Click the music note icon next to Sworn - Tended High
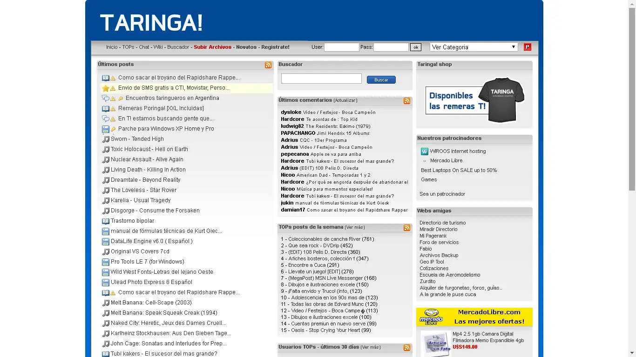The image size is (636, 357). (x=106, y=139)
